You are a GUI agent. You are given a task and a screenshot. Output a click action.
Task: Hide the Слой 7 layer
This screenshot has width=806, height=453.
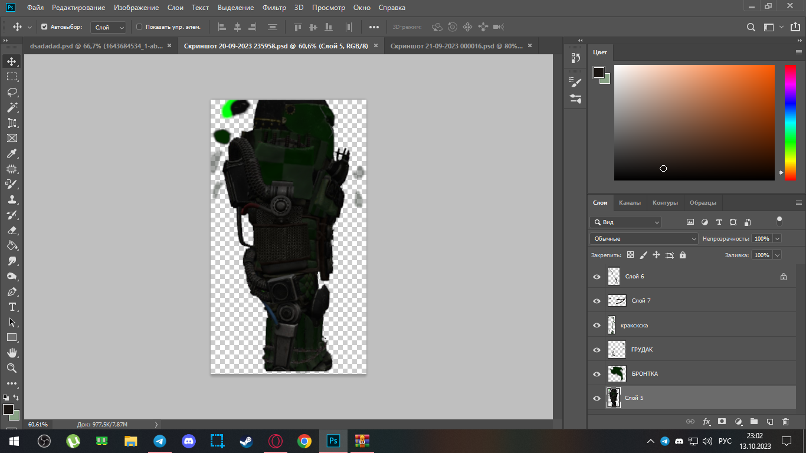[x=597, y=301]
